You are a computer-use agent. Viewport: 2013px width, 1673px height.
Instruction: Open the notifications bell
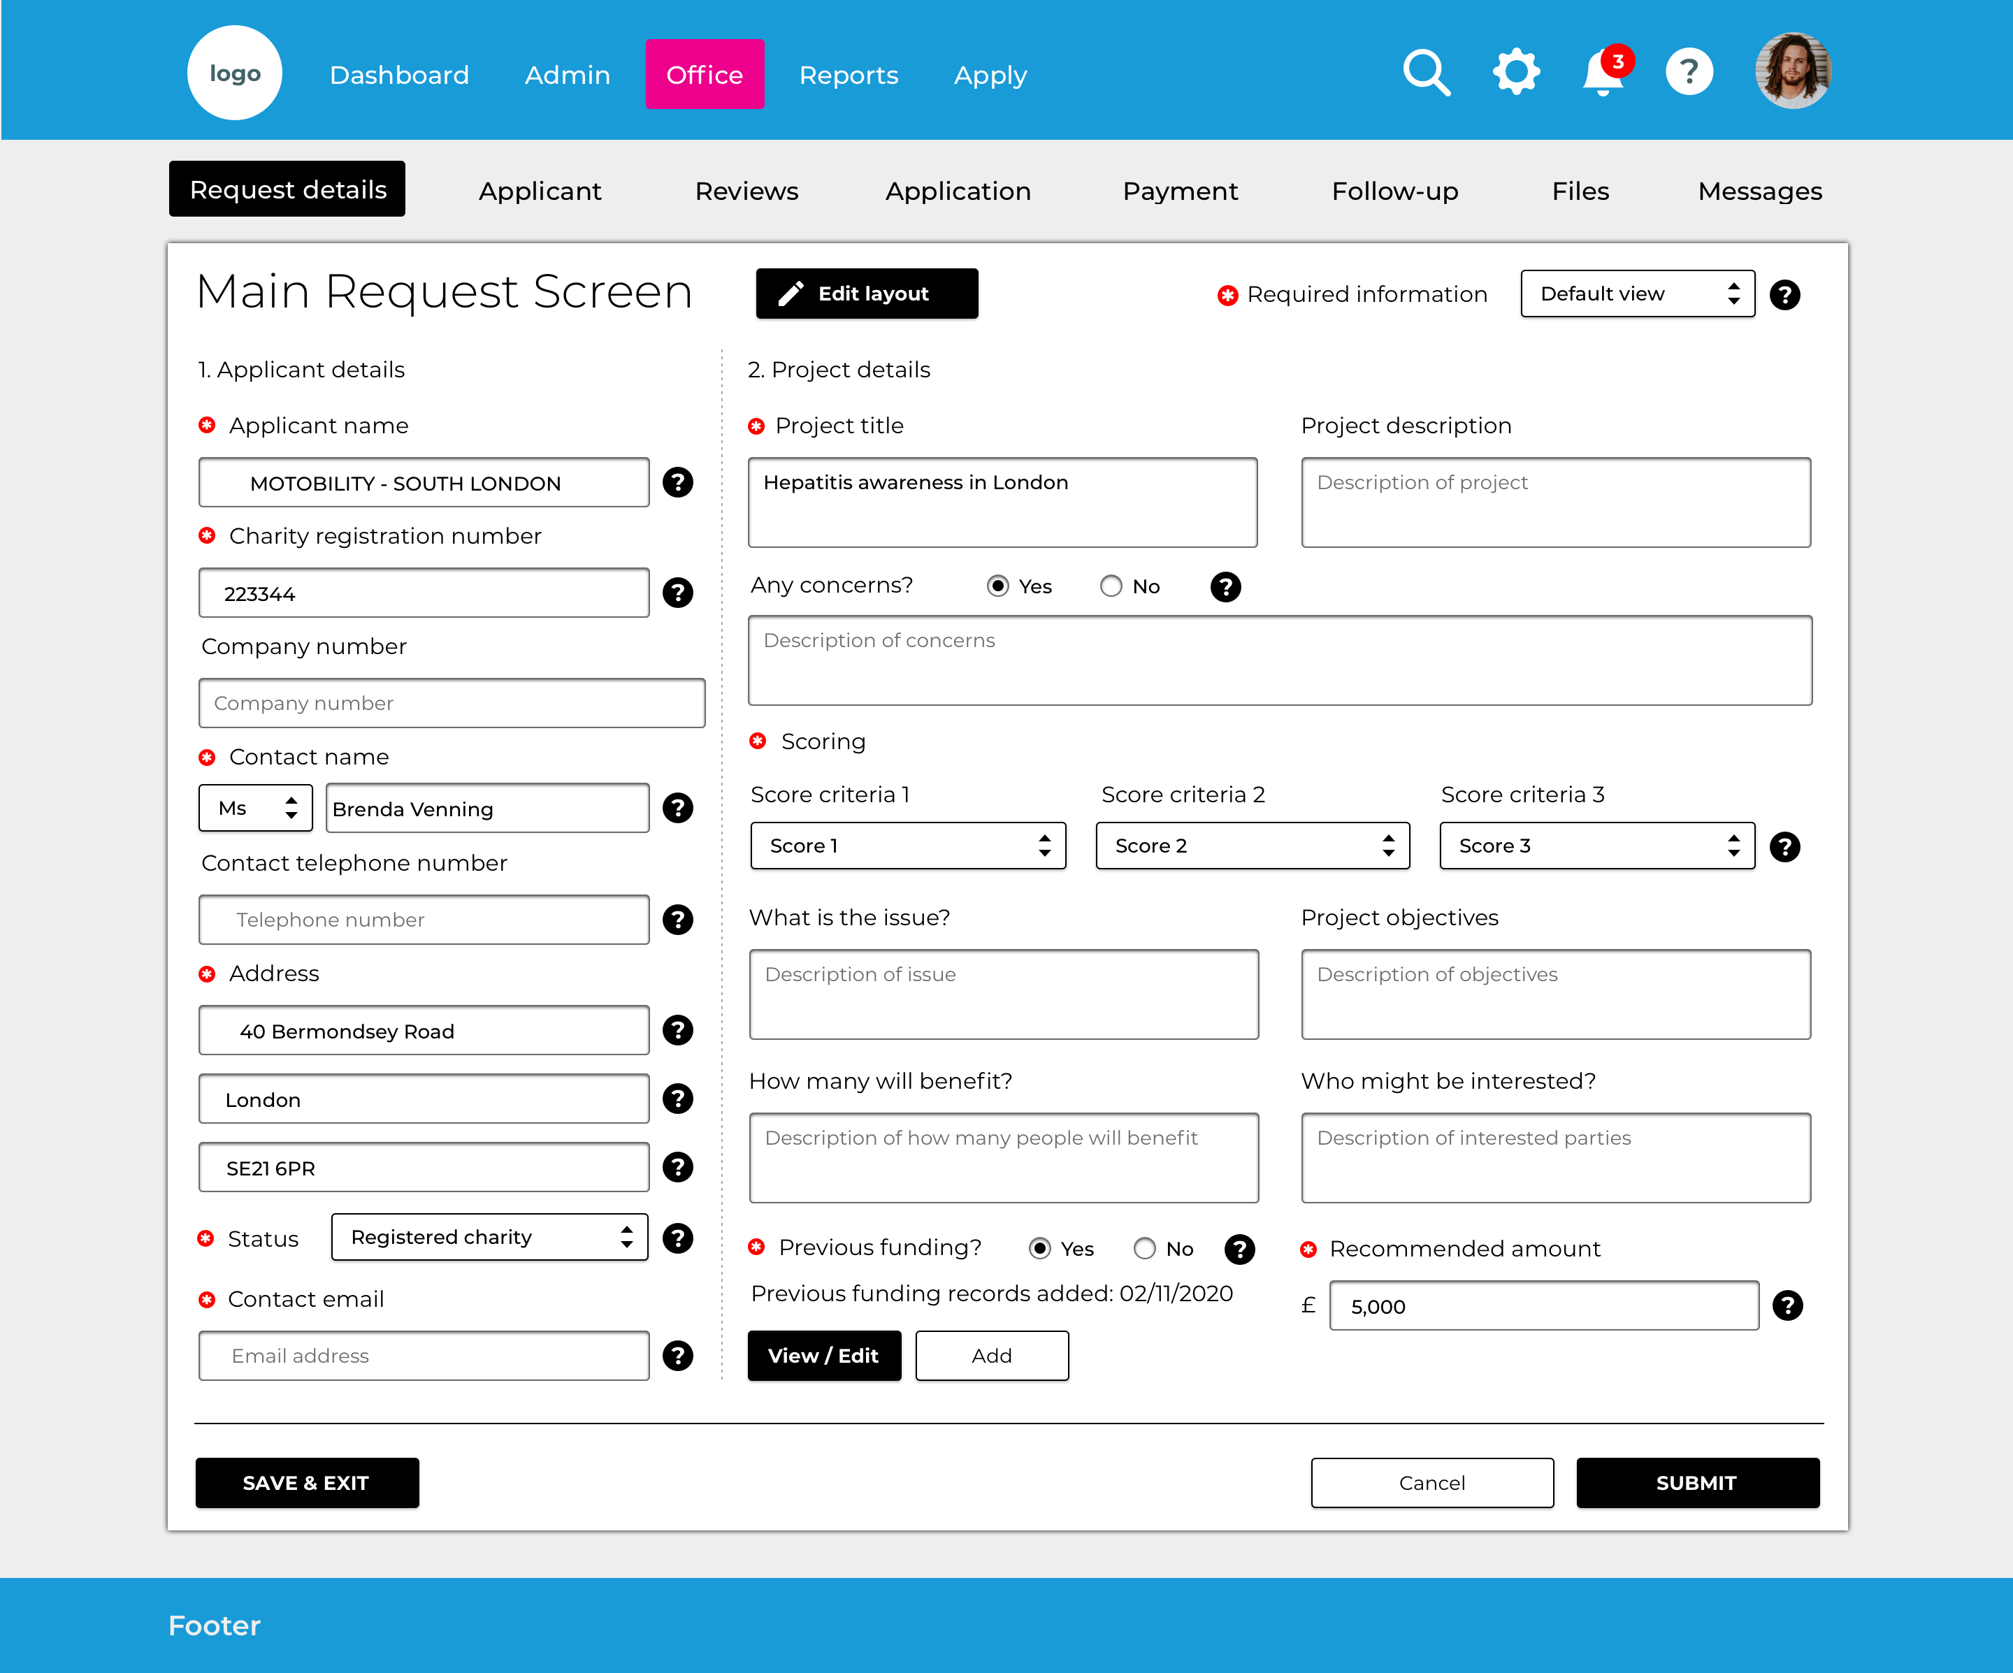pyautogui.click(x=1603, y=73)
